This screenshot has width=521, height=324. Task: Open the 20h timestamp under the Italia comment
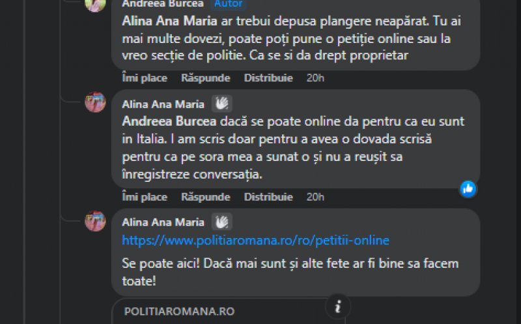point(315,196)
